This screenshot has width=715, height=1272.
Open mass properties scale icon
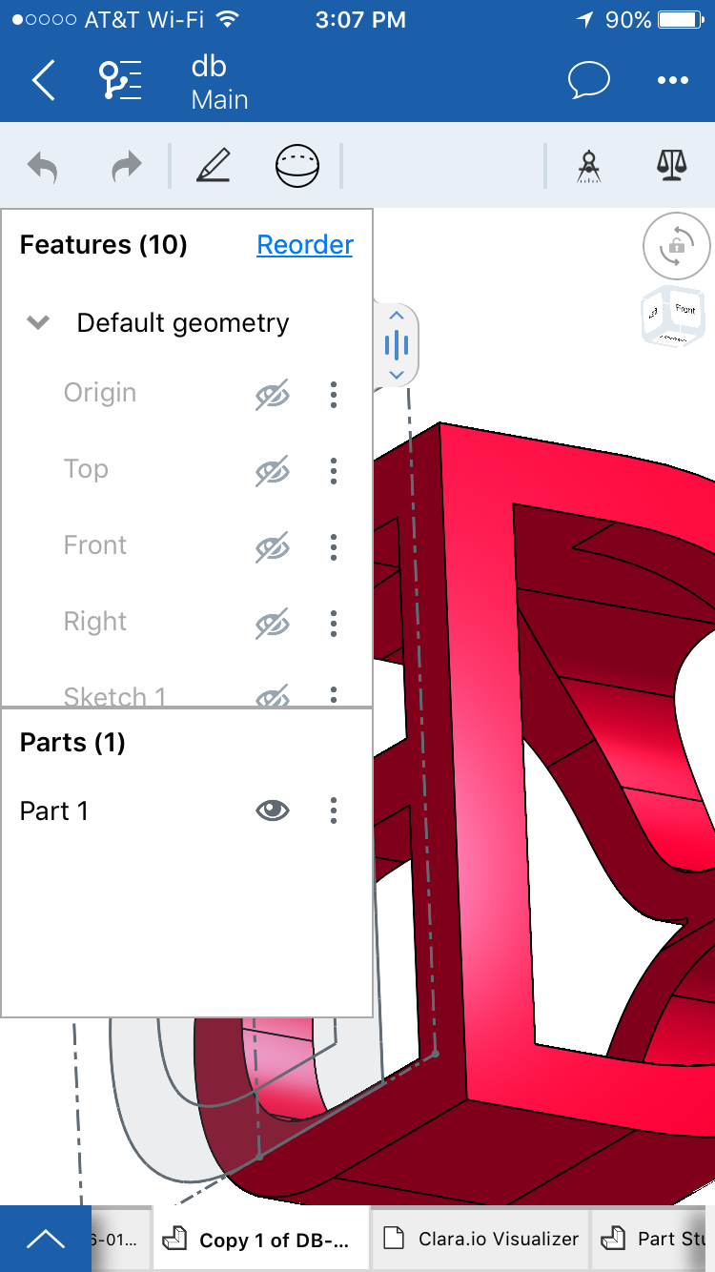tap(671, 167)
